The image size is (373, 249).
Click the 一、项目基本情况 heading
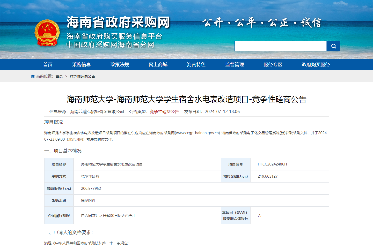tap(63, 151)
